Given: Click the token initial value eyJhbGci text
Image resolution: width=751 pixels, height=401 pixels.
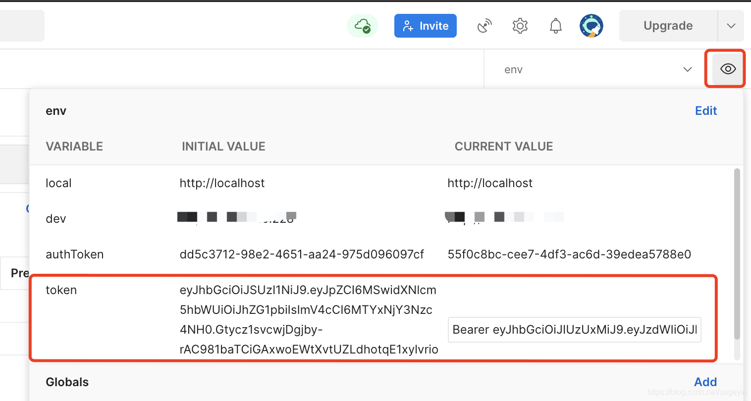Looking at the screenshot, I should 309,320.
